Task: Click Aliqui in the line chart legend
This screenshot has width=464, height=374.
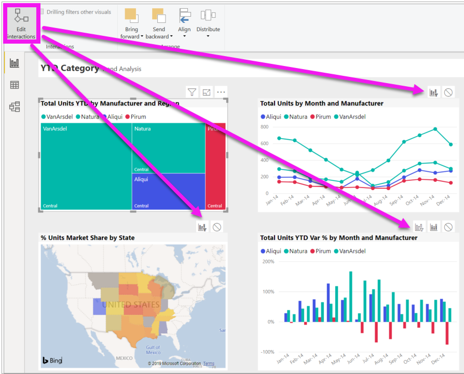Action: tap(271, 117)
